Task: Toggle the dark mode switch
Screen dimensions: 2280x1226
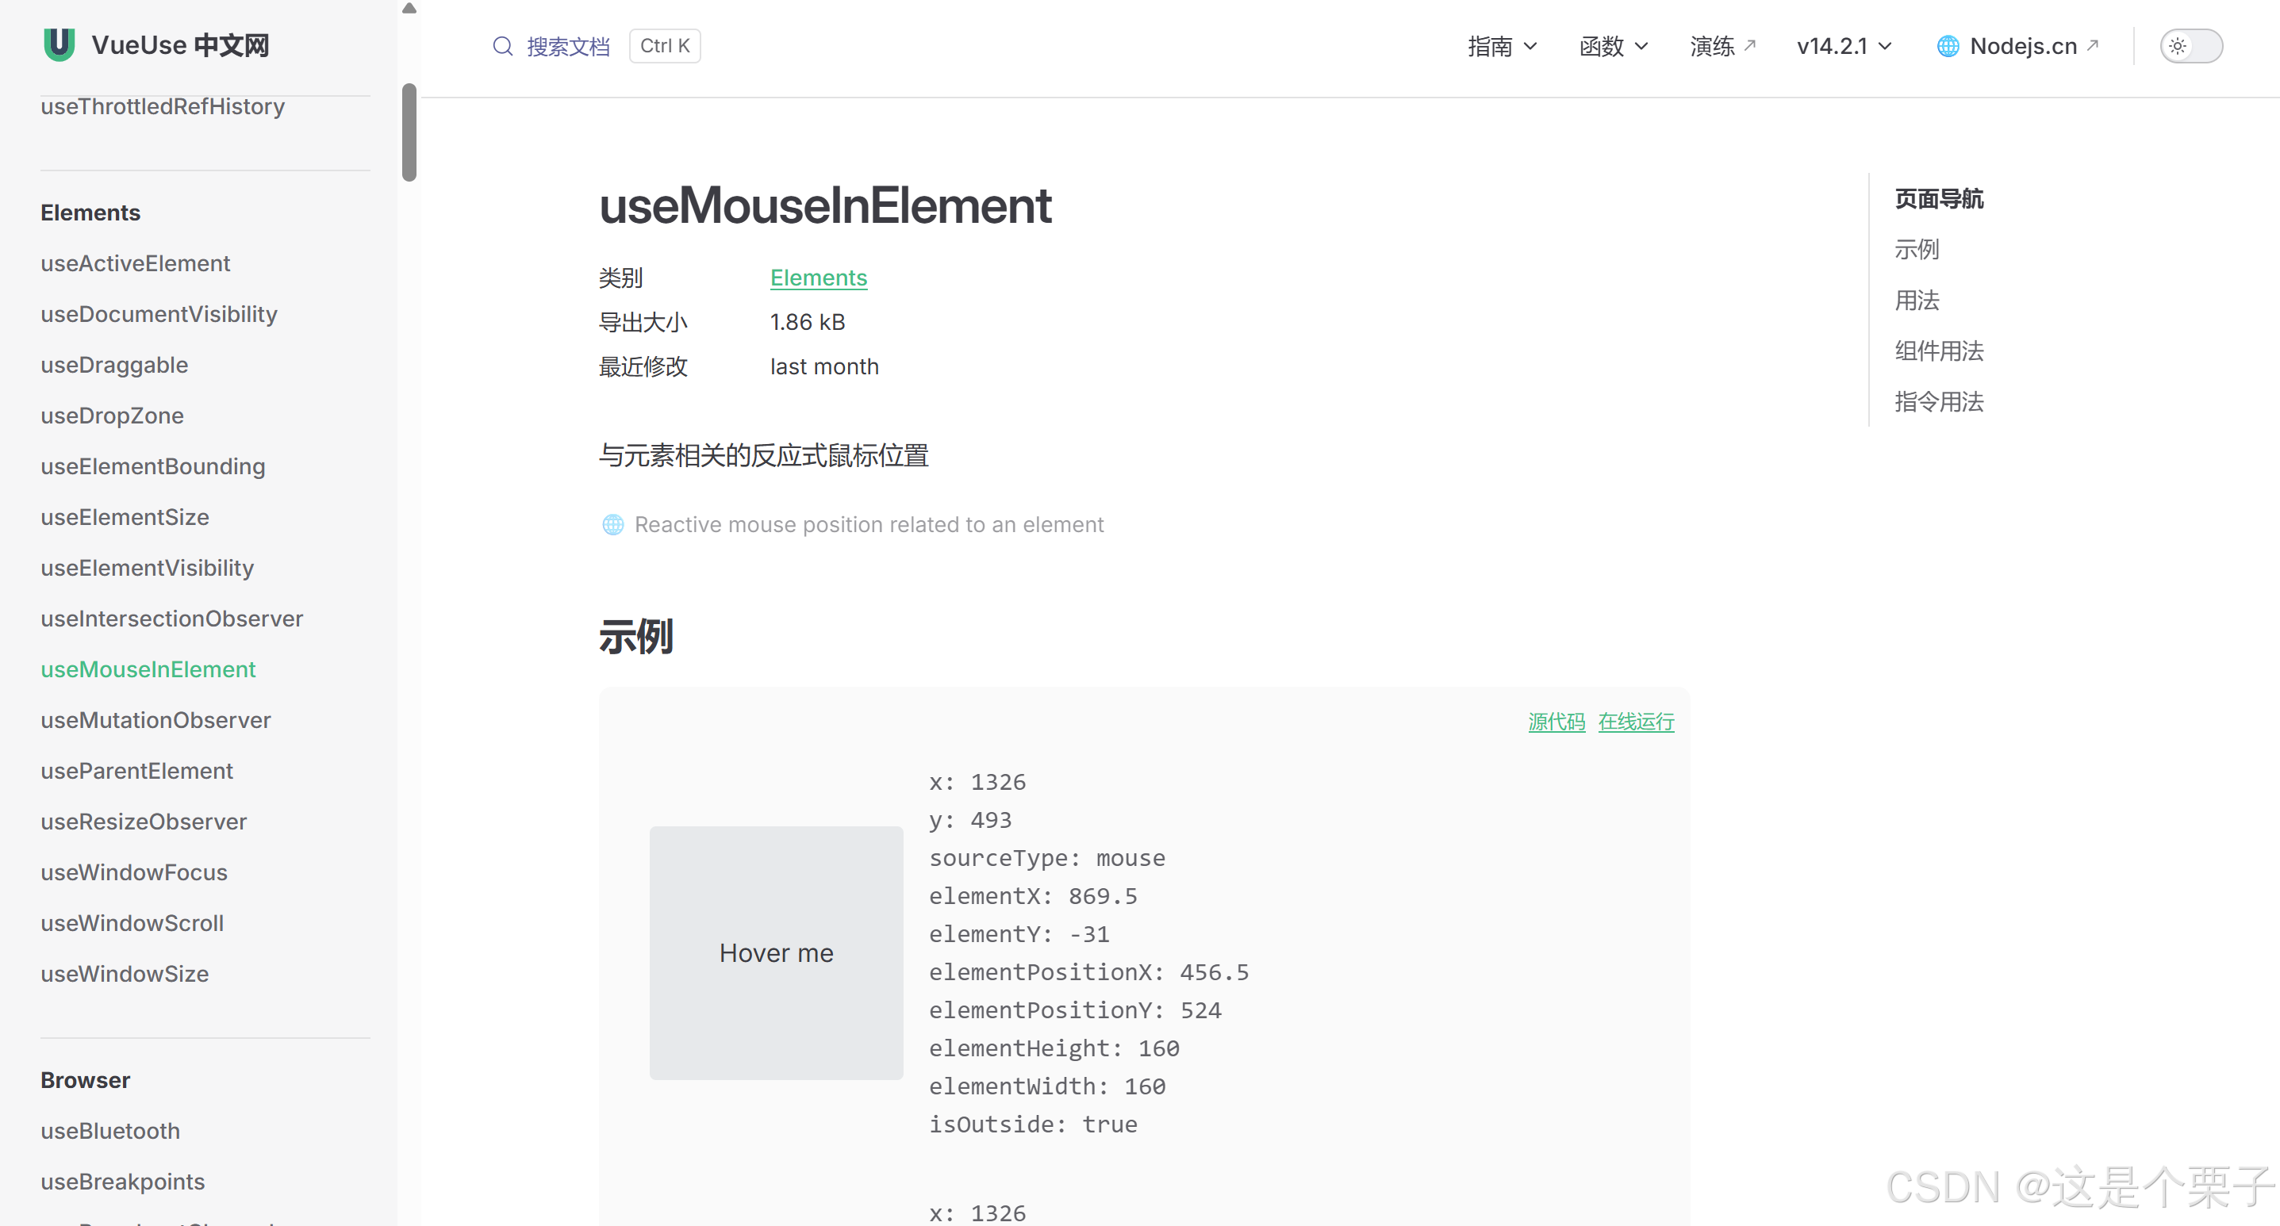Action: [2190, 46]
